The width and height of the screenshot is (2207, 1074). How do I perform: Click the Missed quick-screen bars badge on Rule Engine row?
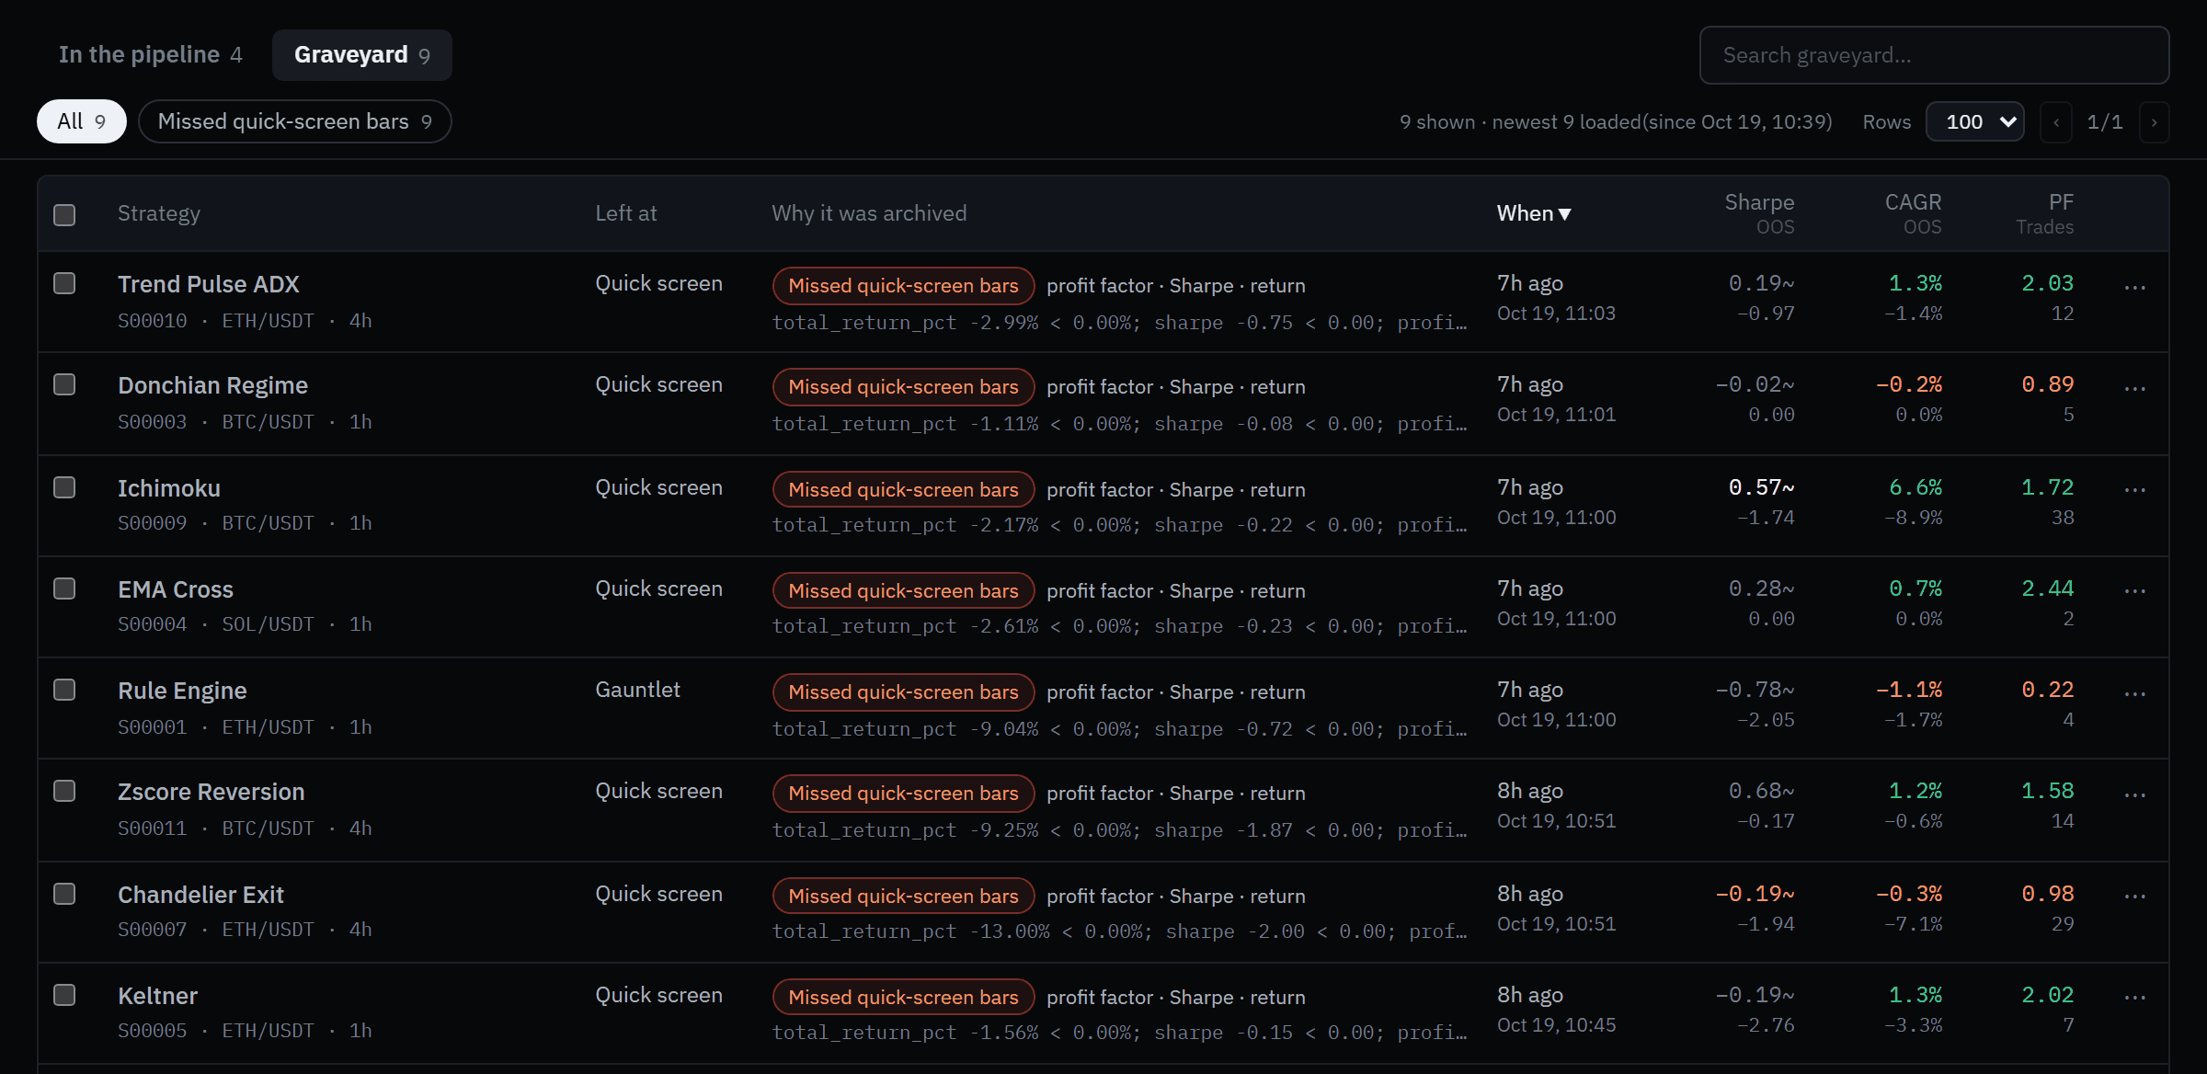point(903,692)
